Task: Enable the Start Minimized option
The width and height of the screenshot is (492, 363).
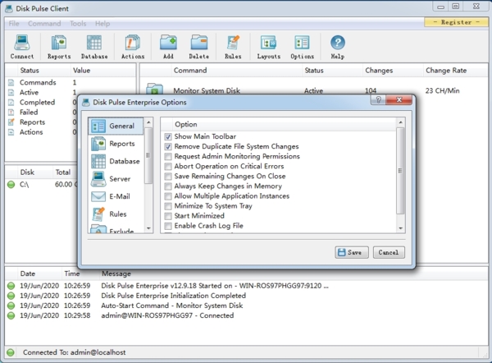Action: (x=168, y=216)
